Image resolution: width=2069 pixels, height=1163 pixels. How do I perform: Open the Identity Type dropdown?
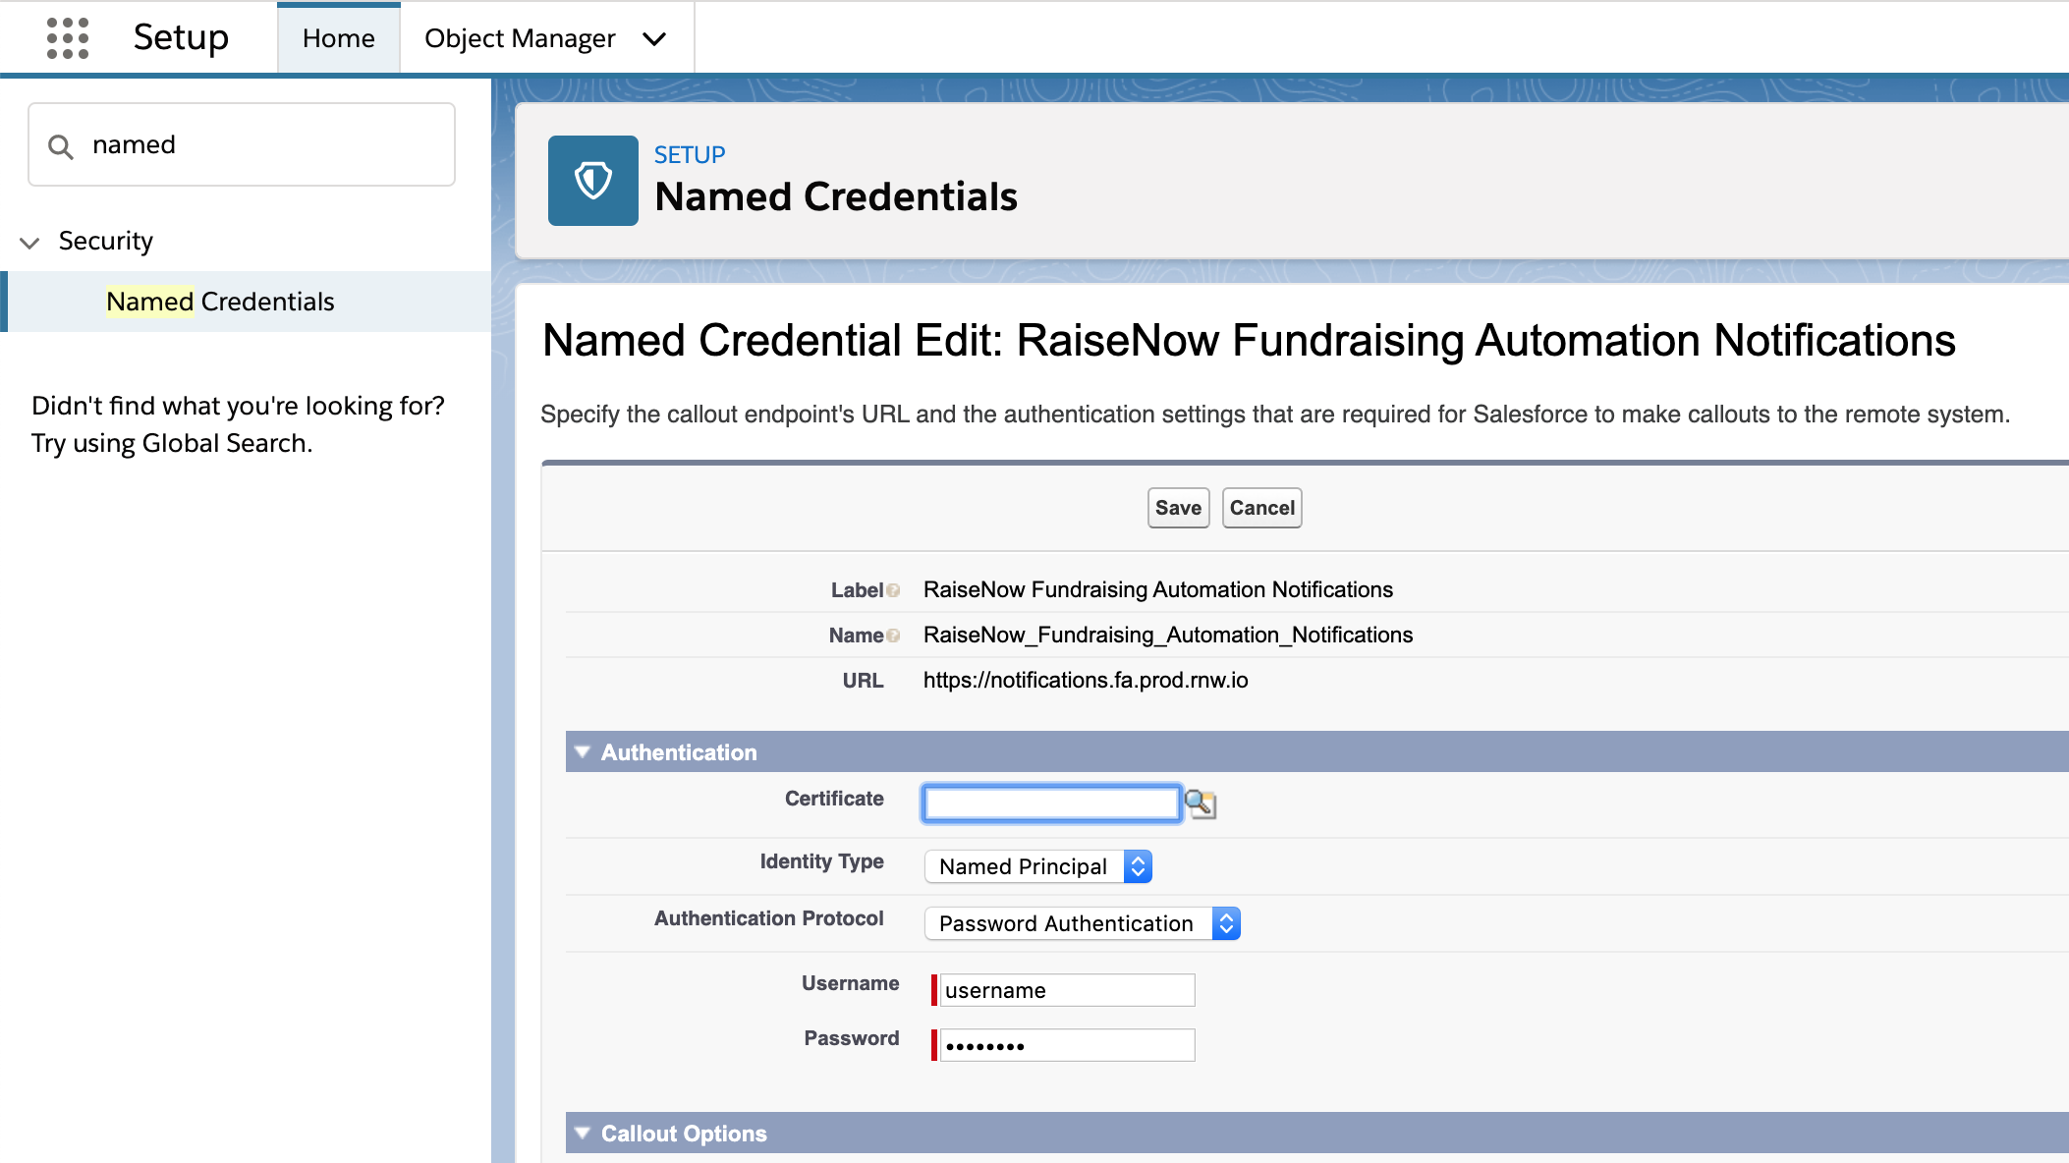tap(1038, 866)
